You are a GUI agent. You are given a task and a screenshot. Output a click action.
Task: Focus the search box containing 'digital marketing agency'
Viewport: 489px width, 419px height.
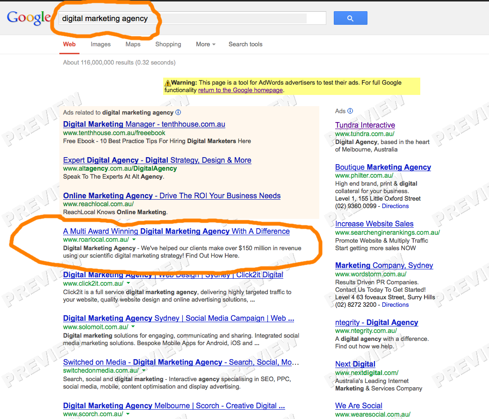[x=192, y=18]
